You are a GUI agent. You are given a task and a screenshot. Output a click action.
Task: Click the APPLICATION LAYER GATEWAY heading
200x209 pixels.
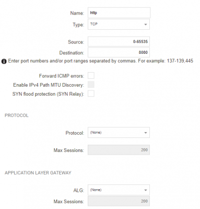tap(38, 173)
